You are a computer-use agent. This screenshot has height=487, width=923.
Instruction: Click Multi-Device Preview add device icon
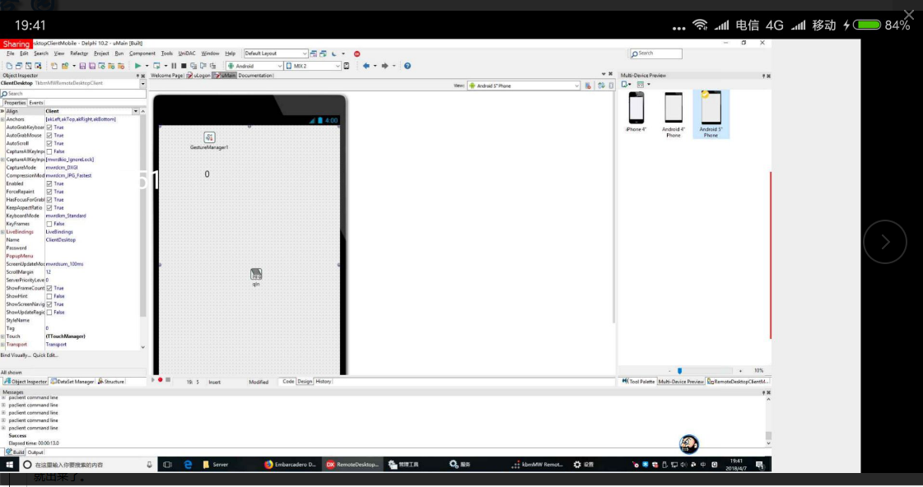(625, 85)
